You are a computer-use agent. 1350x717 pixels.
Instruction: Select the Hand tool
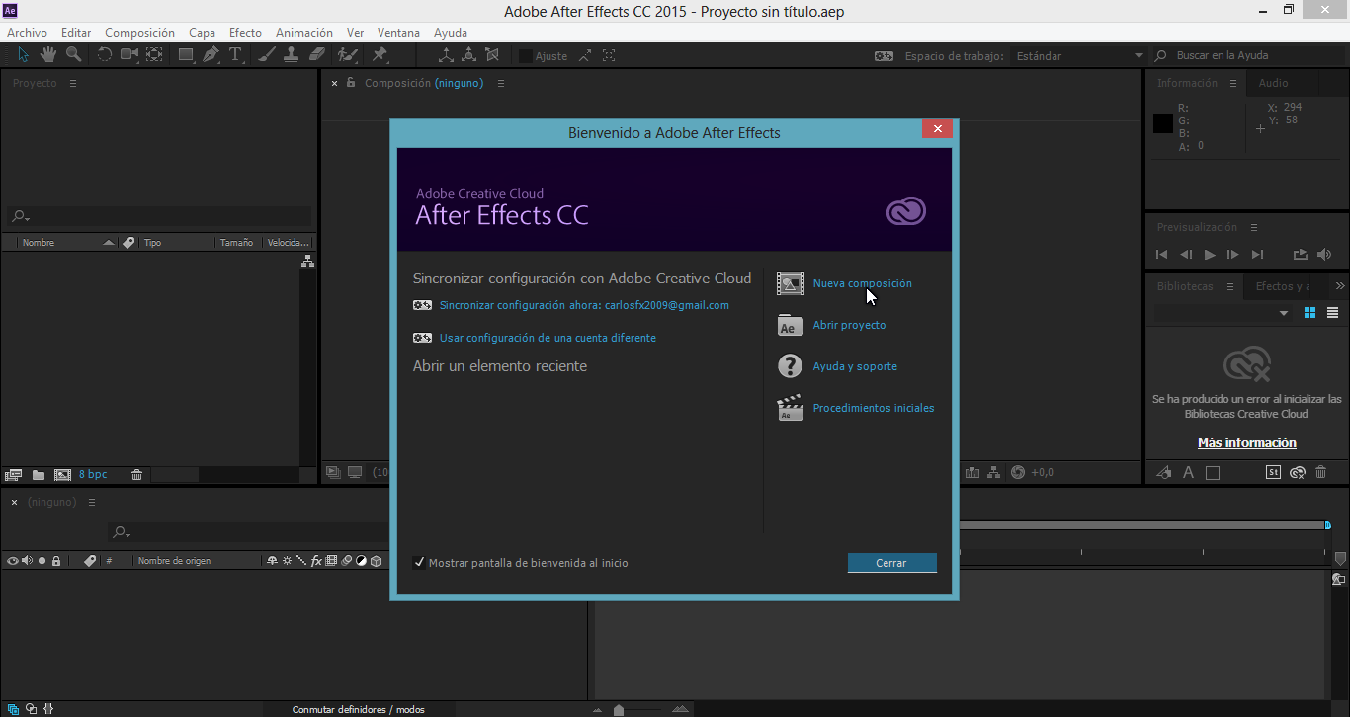pyautogui.click(x=48, y=55)
